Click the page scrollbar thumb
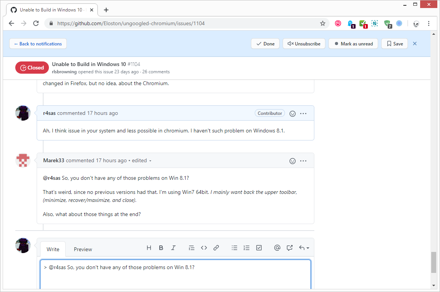The image size is (440, 292). click(434, 262)
